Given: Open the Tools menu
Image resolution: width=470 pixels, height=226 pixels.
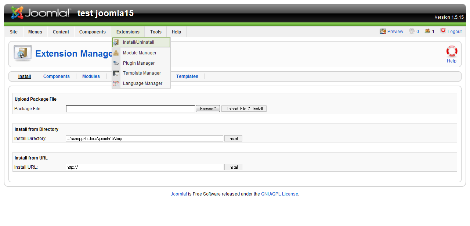Looking at the screenshot, I should 156,32.
